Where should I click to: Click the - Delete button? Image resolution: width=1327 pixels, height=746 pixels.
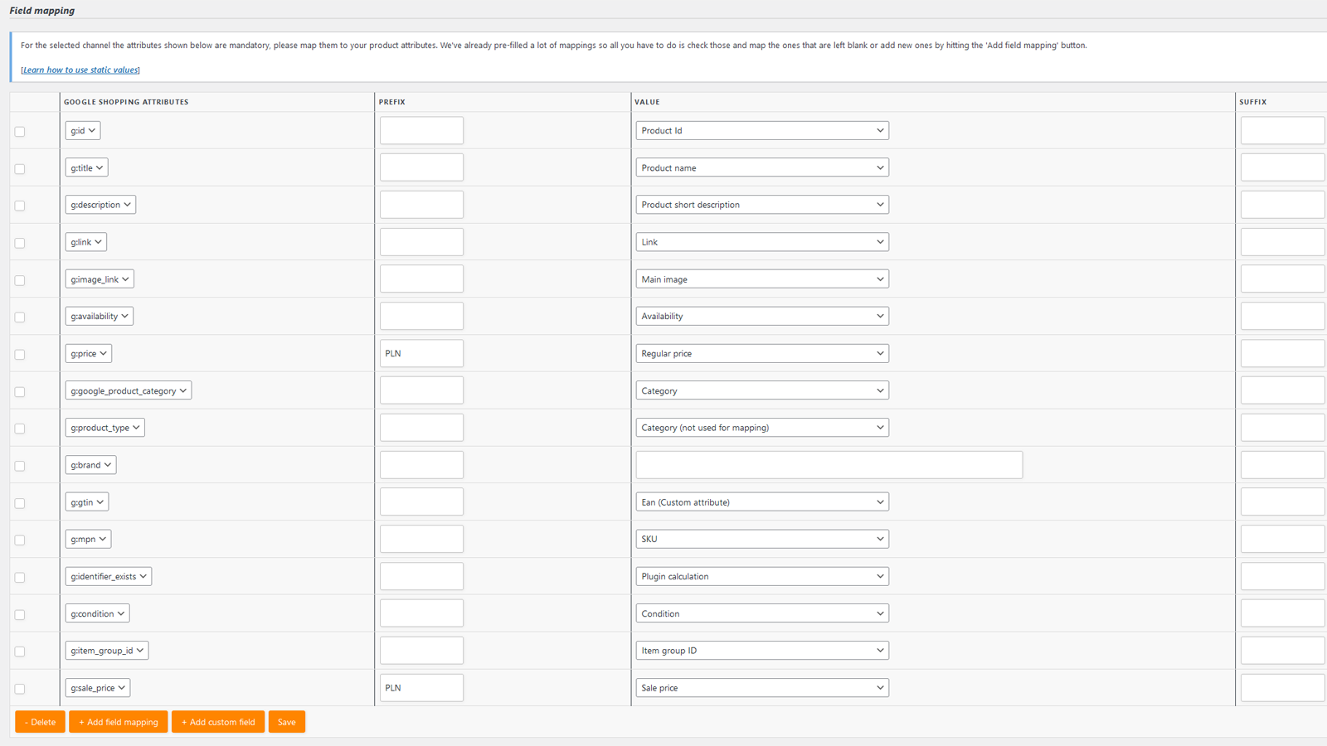(40, 722)
